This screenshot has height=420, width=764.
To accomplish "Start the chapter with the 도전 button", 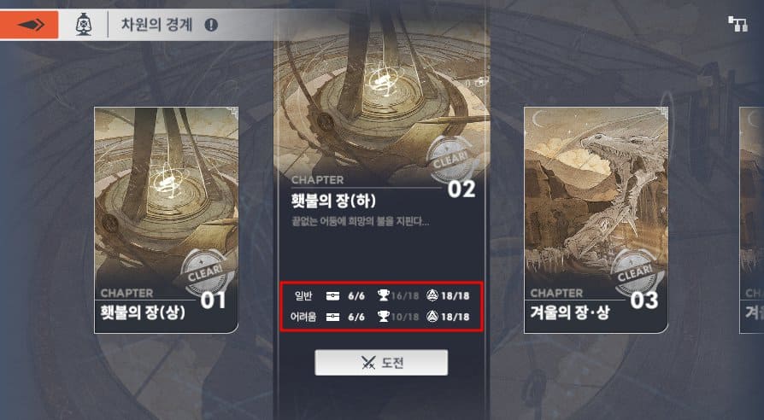I will pos(381,363).
